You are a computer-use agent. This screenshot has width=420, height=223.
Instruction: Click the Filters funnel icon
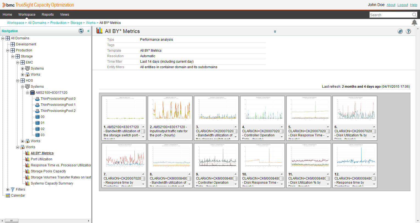pos(13,189)
